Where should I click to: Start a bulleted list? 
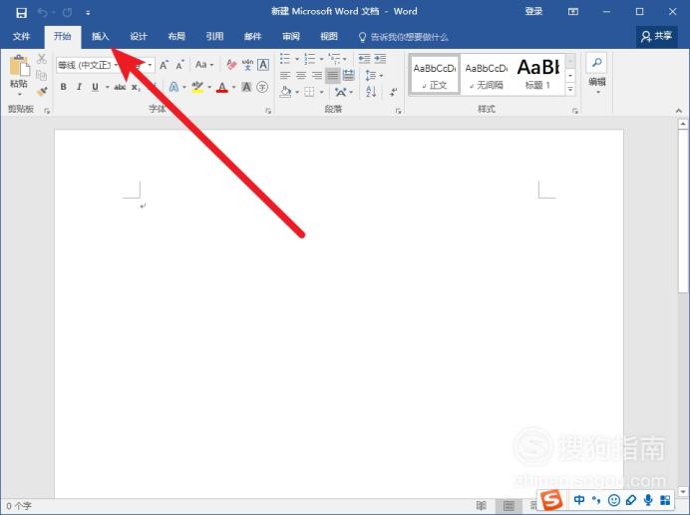[285, 58]
